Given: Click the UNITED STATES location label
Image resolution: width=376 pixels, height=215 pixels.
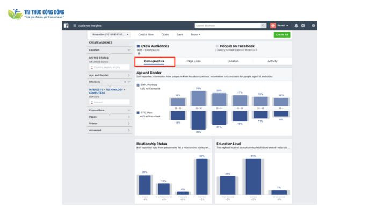Looking at the screenshot, I should pos(98,58).
